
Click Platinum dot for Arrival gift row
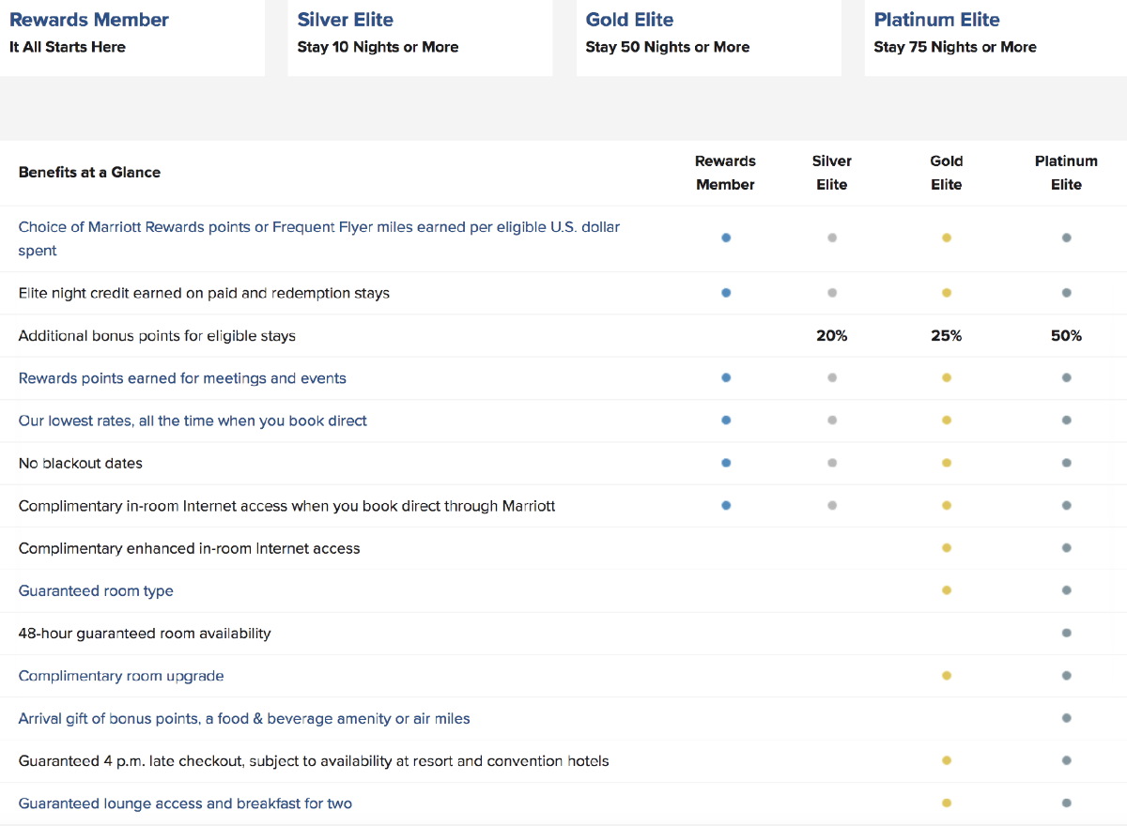click(1067, 718)
